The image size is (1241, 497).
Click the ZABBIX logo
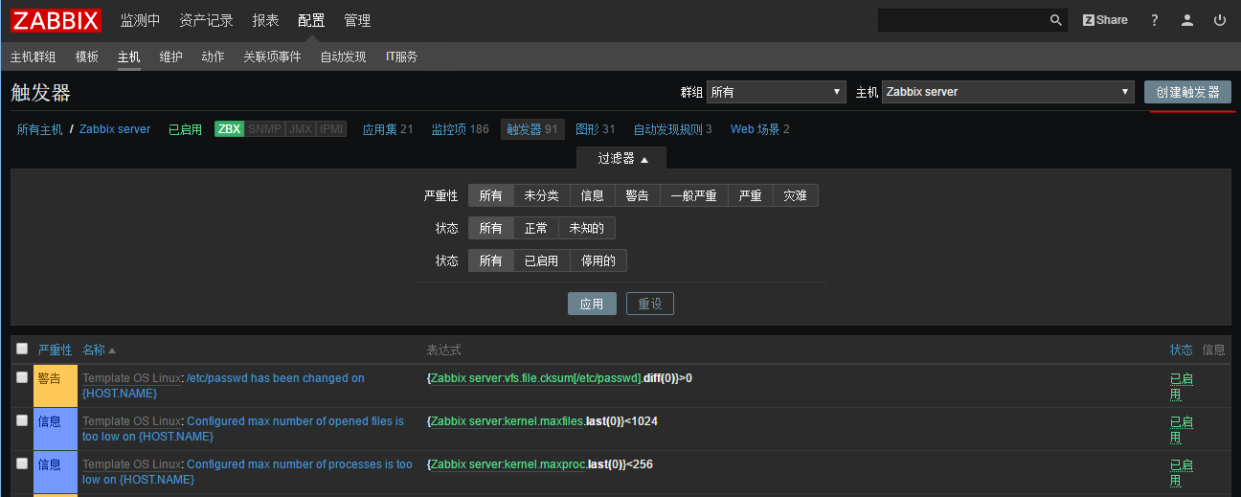(56, 20)
